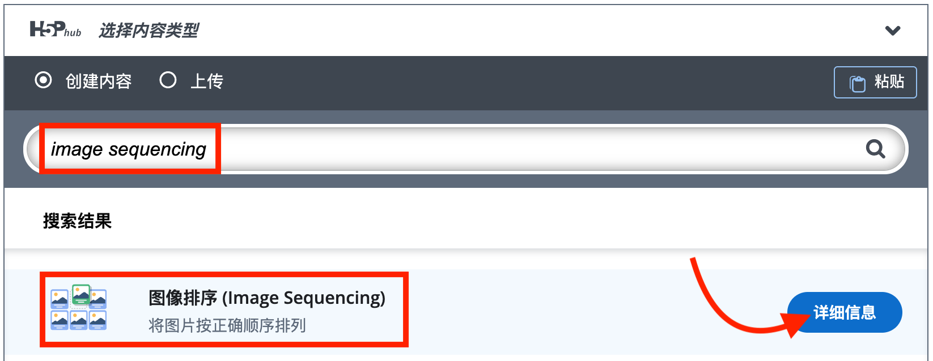
Task: Click the Image Sequencing thumbnail icon
Action: [x=79, y=308]
